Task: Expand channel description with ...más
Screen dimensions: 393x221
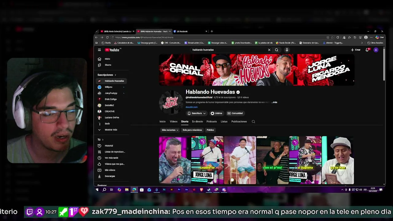Action: pyautogui.click(x=274, y=102)
